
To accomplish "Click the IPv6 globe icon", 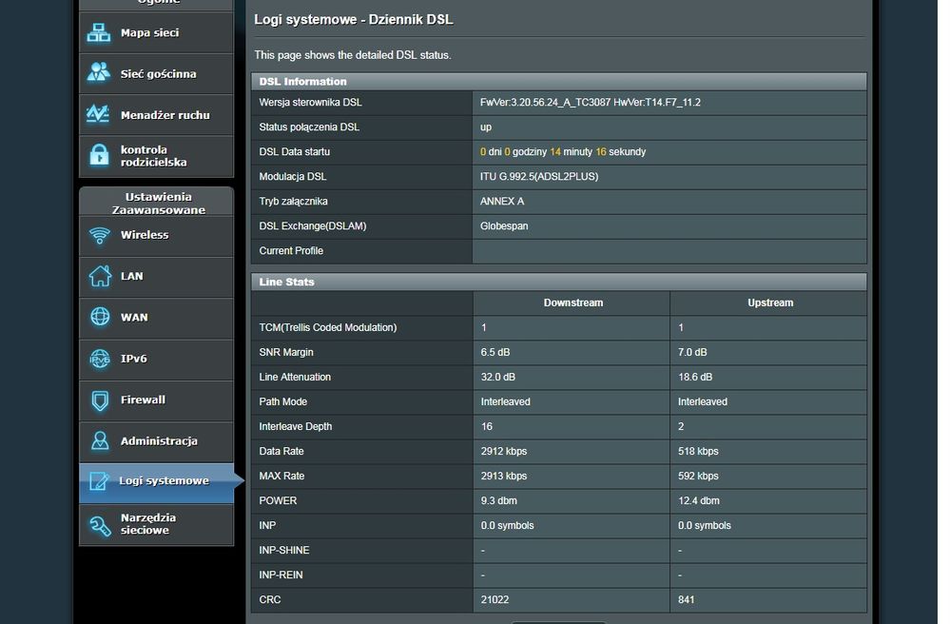I will click(99, 359).
